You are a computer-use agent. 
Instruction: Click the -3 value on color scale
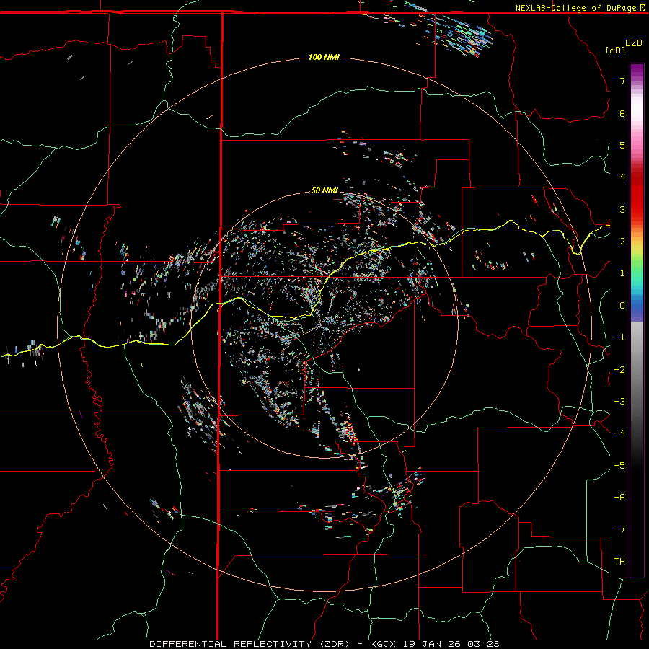pyautogui.click(x=619, y=402)
